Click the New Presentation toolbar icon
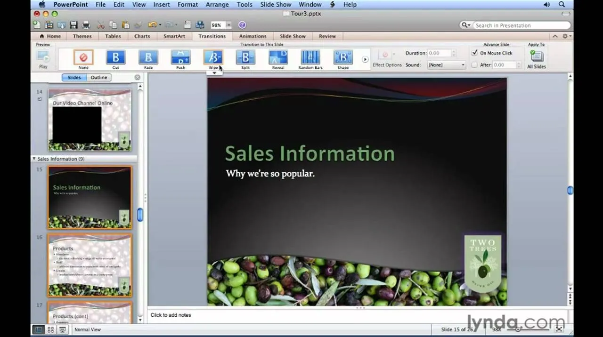This screenshot has width=603, height=337. 37,25
